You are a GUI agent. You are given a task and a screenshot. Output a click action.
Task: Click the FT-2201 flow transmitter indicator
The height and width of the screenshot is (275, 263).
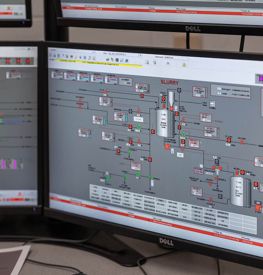[229, 140]
